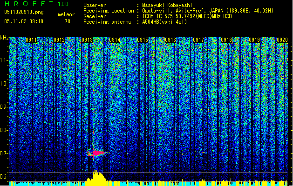The width and height of the screenshot is (293, 186).
Task: Click the 1.1 frequency axis label
Action: coord(4,60)
